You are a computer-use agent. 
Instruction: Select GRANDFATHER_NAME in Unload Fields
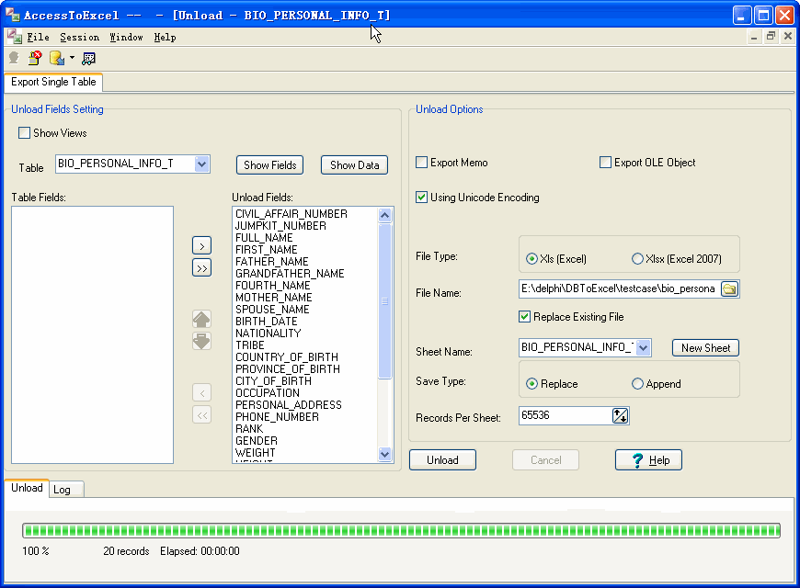(x=290, y=274)
